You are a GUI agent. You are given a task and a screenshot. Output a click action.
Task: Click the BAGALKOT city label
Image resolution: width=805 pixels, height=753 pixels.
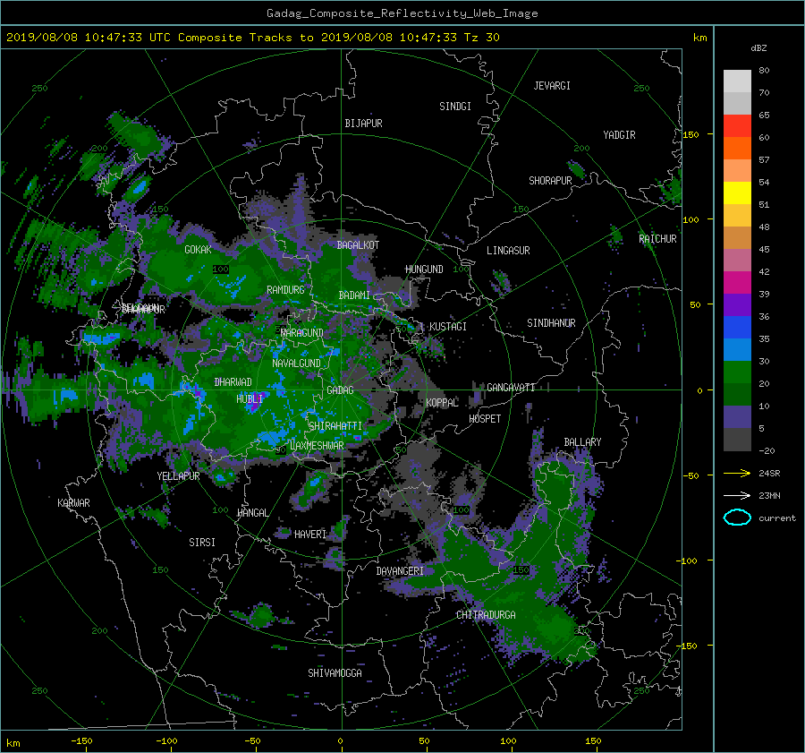click(358, 245)
